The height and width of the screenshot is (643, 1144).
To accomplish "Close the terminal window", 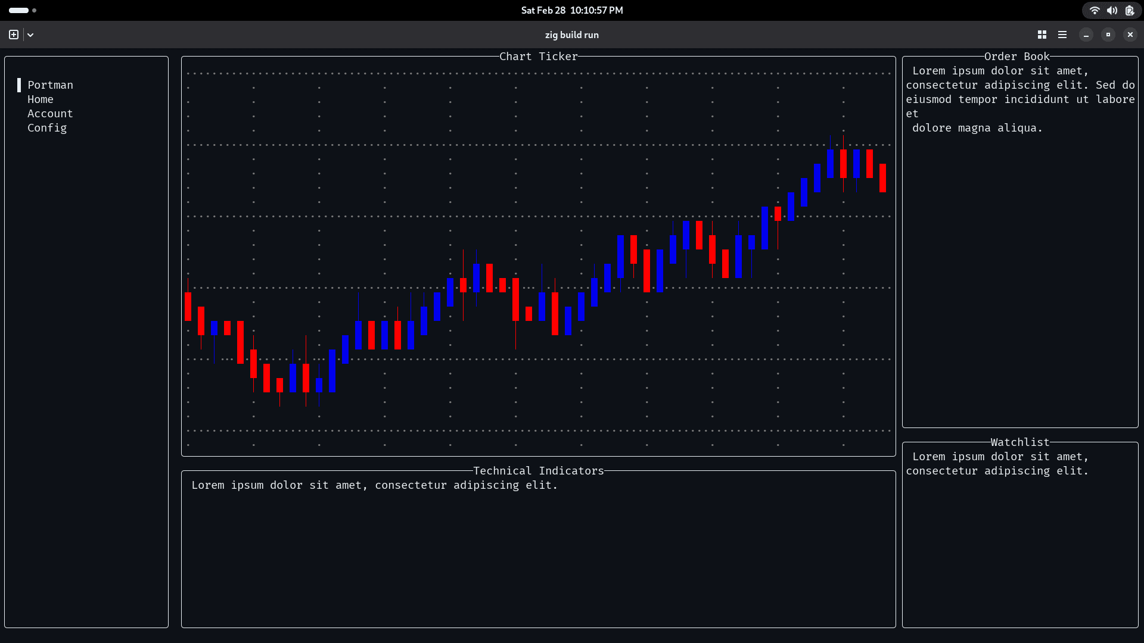I will click(1130, 35).
